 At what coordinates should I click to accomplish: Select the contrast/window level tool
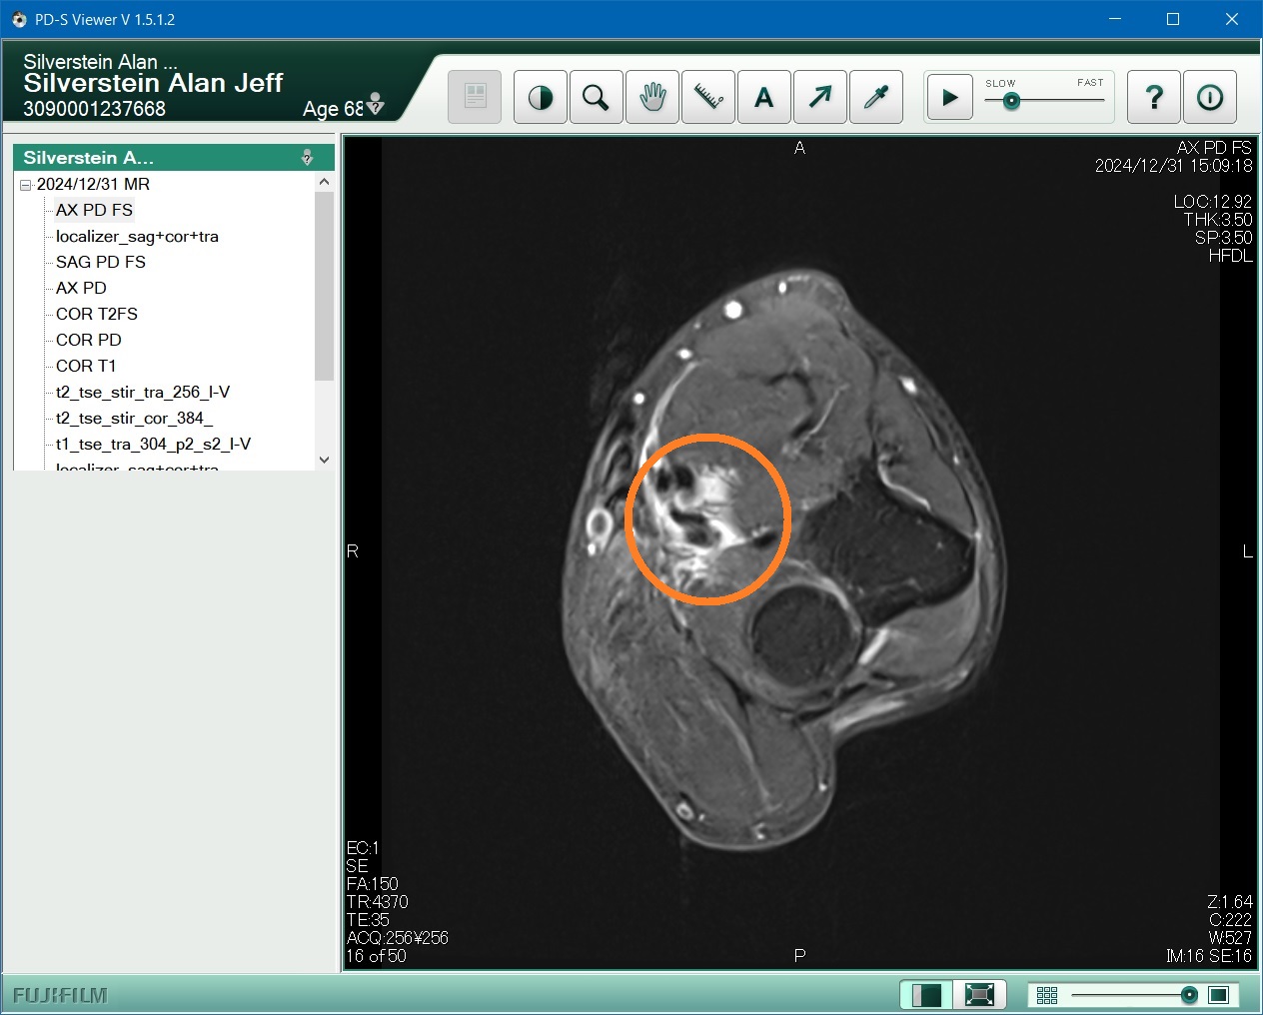(x=541, y=97)
